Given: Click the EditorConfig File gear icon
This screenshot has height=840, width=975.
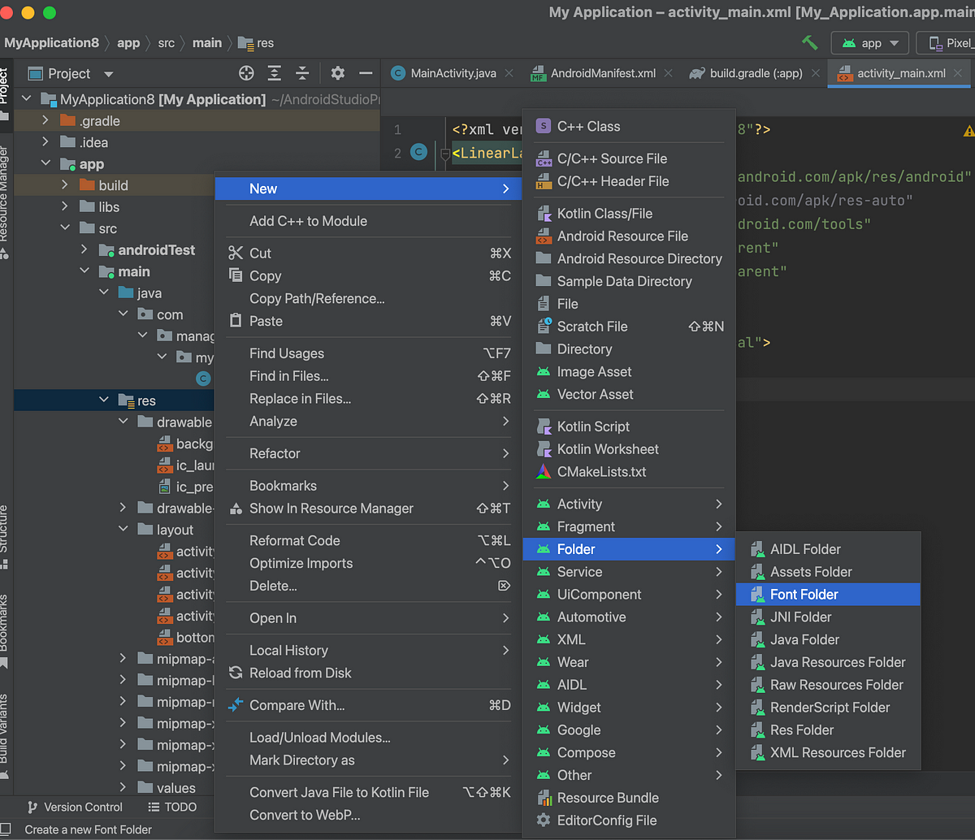Looking at the screenshot, I should [x=544, y=821].
